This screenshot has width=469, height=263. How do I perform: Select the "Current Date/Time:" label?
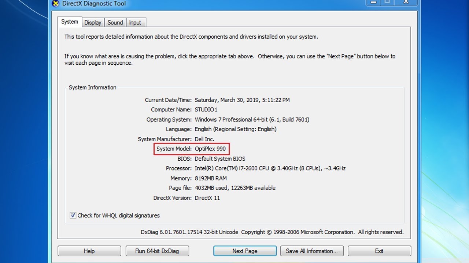[x=168, y=100]
